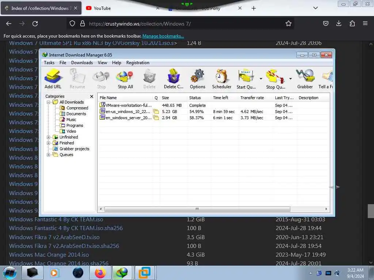Expand the Finished category node
The image size is (374, 280).
(x=49, y=143)
